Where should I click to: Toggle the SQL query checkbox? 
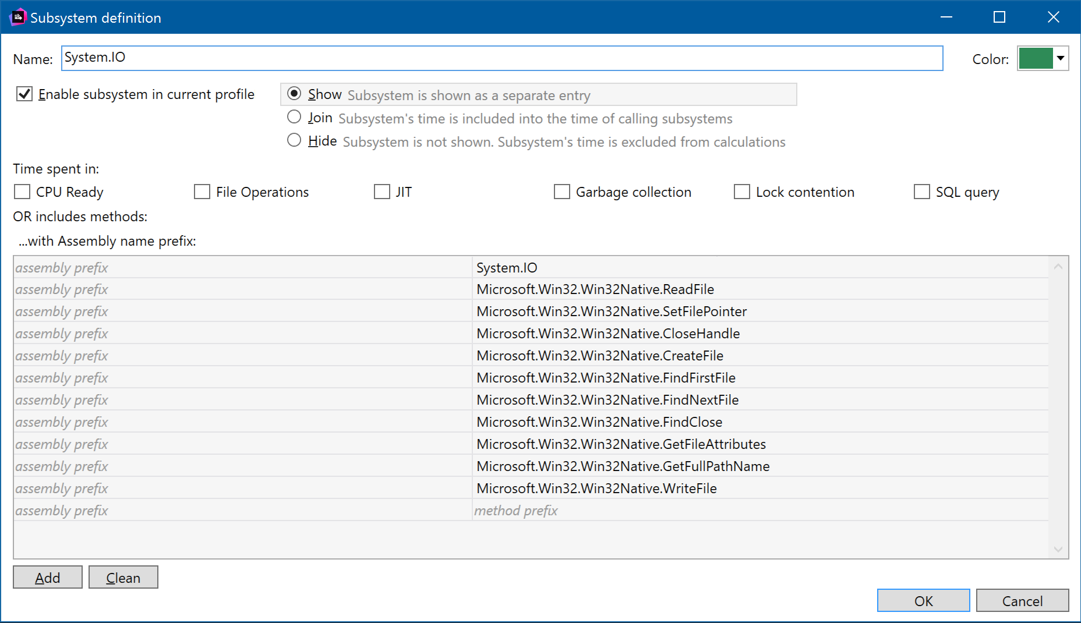pos(922,192)
